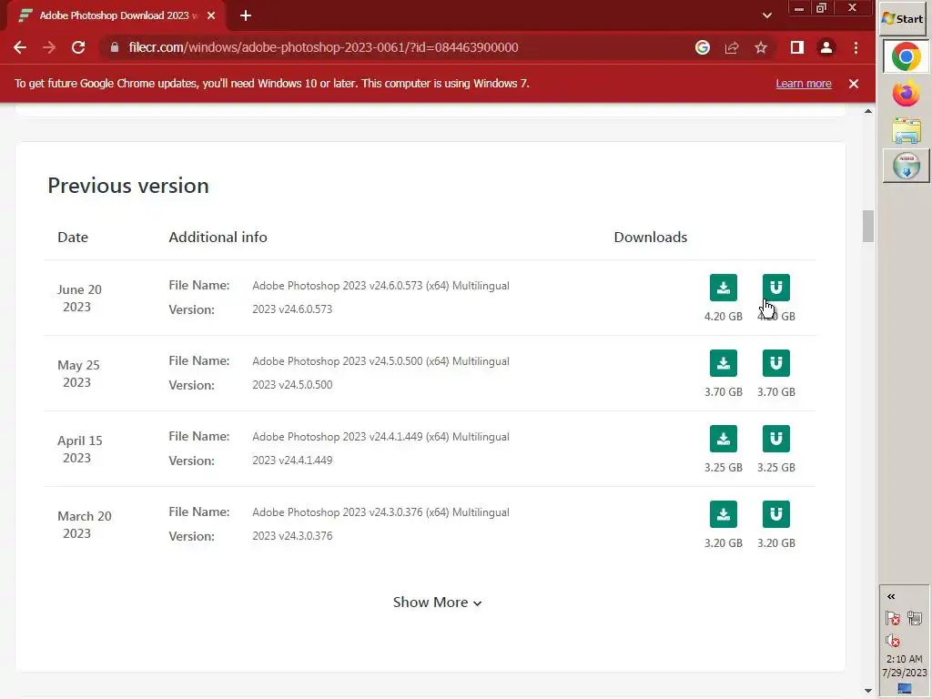The width and height of the screenshot is (932, 699).
Task: Click file name Adobe Photoshop 2023 v24.3.0.376
Action: point(380,512)
